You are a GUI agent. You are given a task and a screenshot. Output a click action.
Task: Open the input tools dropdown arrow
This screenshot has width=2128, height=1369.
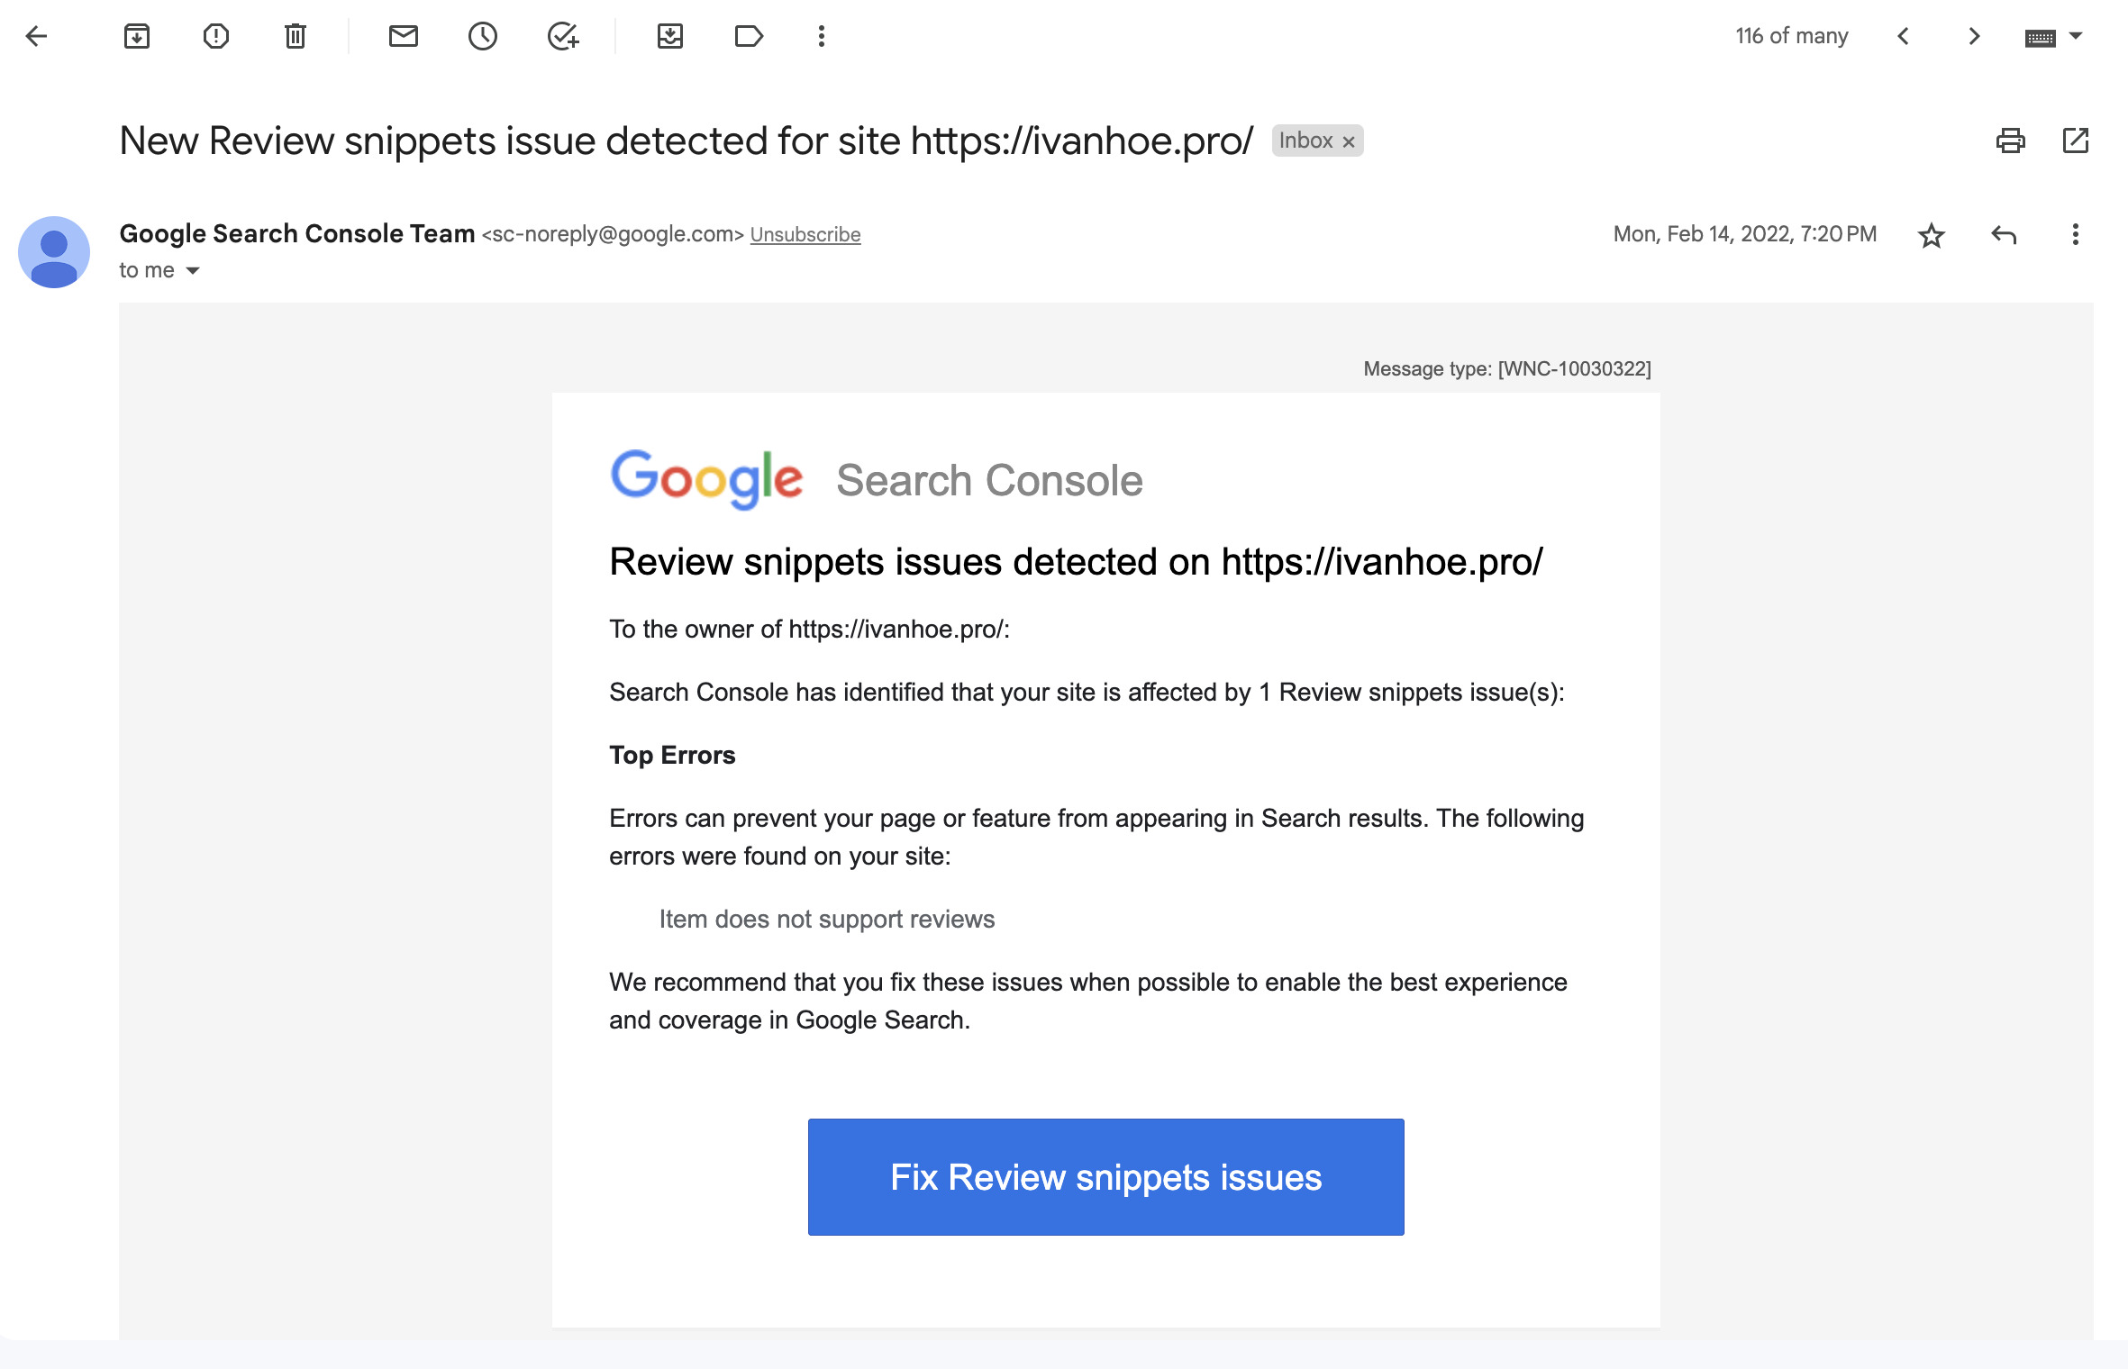pyautogui.click(x=2076, y=36)
